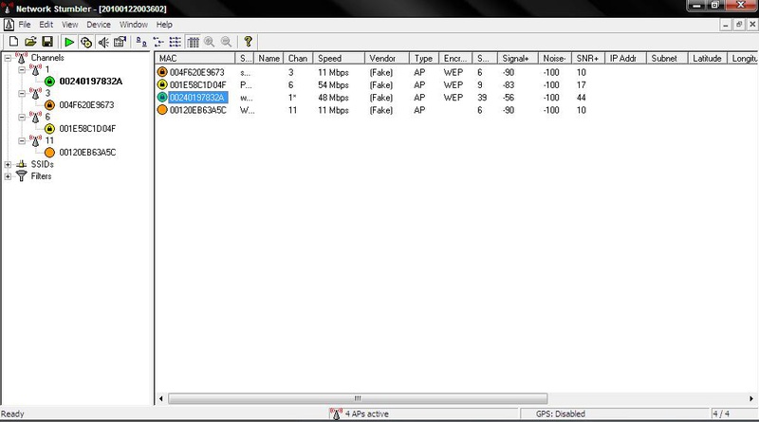Select 00120EB63A5C row in MAC list

point(197,110)
